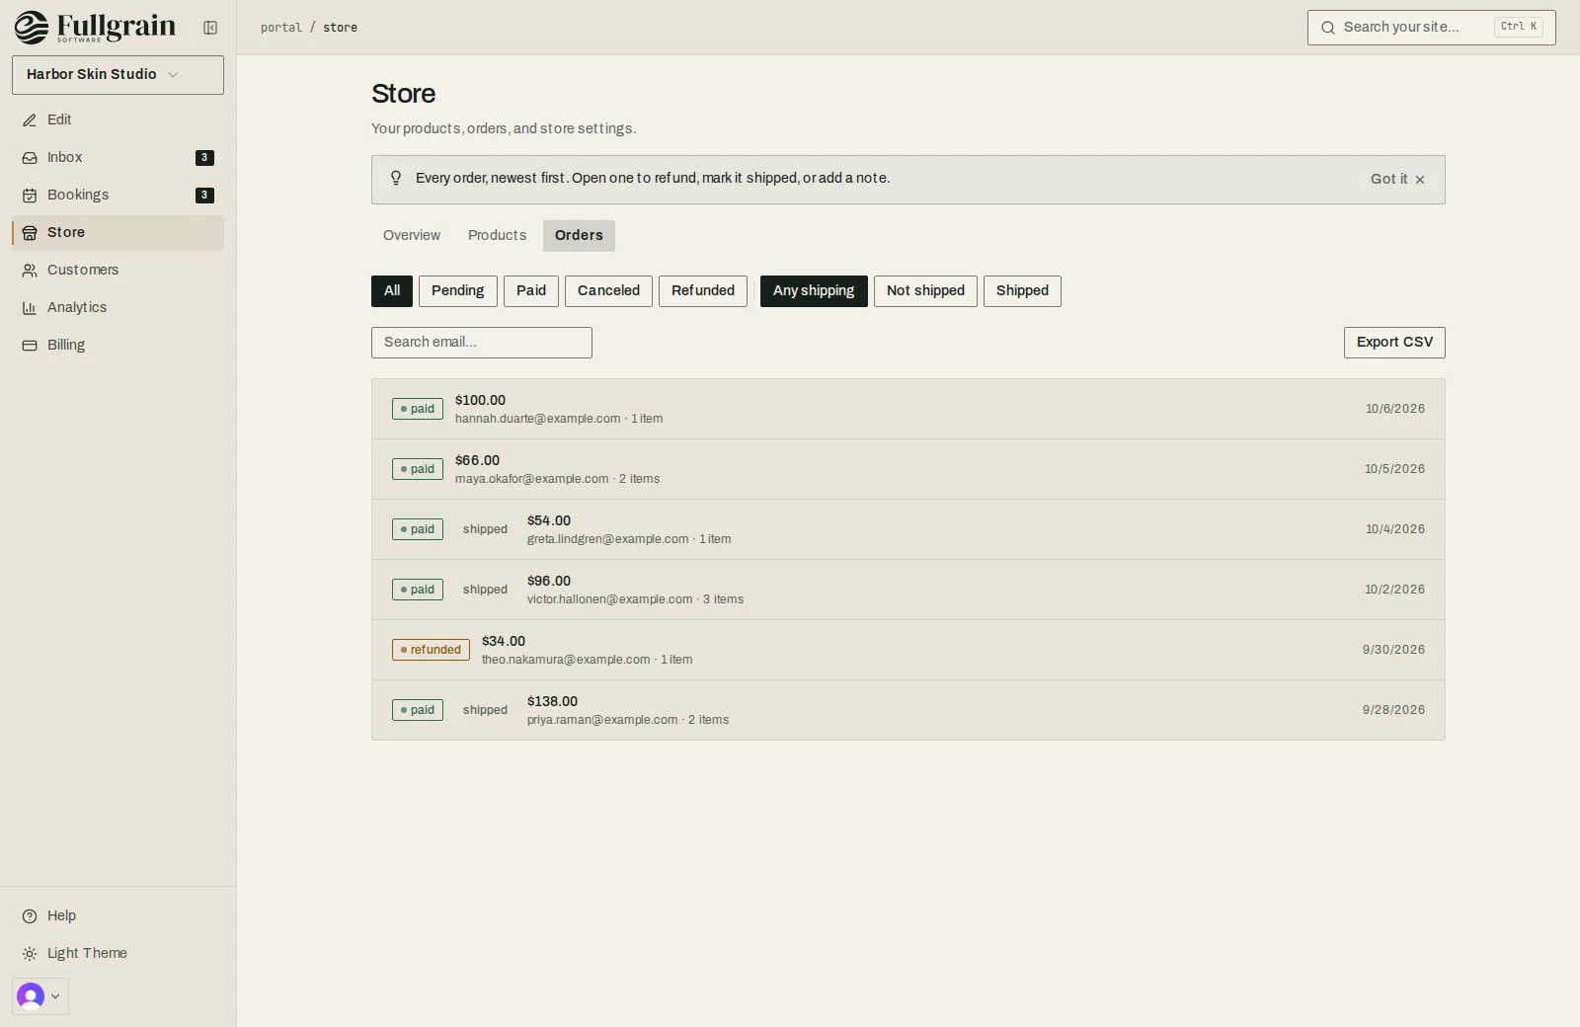Open the $96.00 order from victor.hallonen

click(x=908, y=590)
